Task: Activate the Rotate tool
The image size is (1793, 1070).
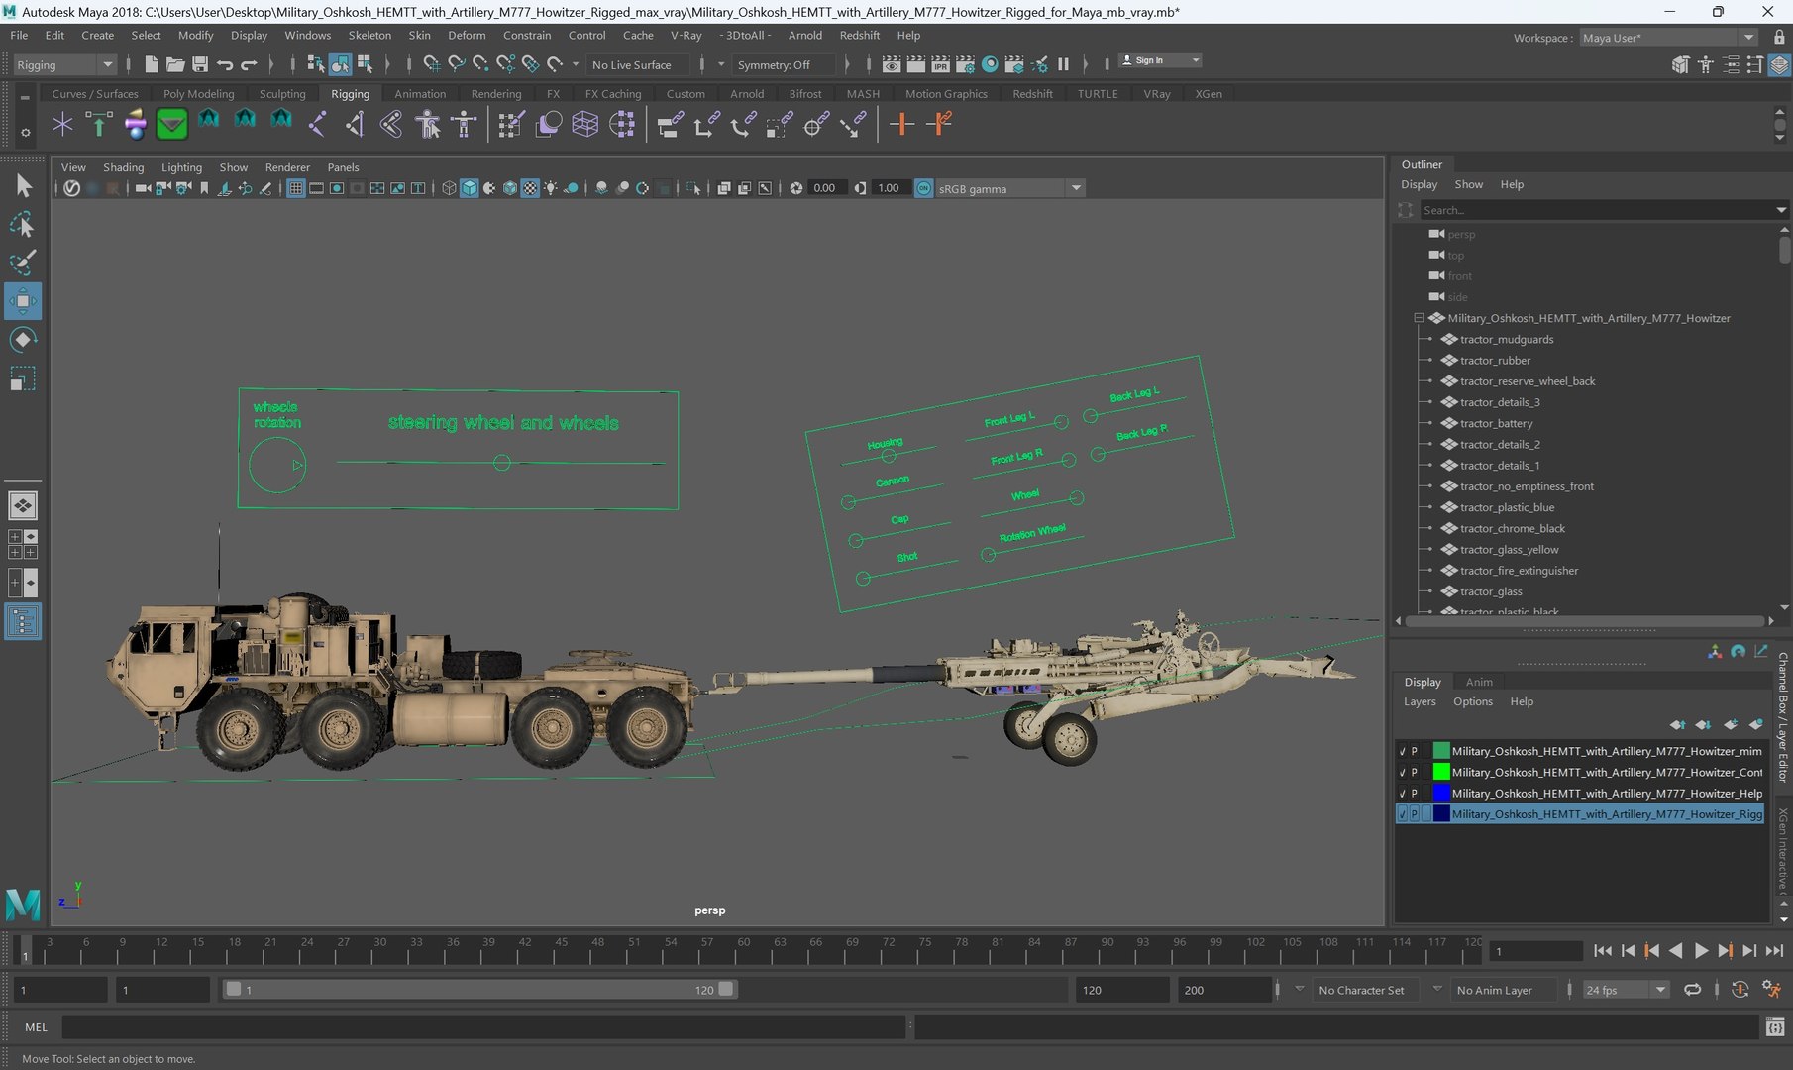Action: click(x=22, y=340)
